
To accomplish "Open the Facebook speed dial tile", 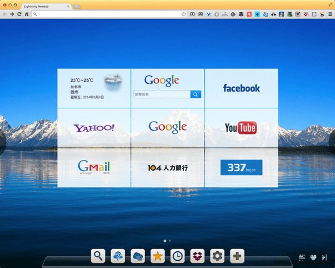I will [241, 88].
